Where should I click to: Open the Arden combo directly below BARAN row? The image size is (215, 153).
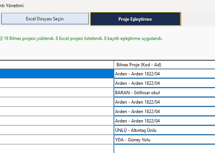click(164, 102)
